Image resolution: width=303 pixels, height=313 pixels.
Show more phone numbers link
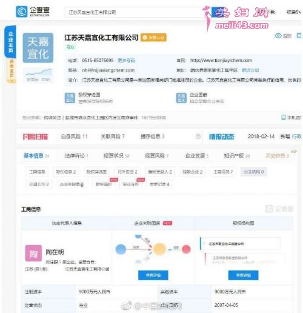[x=126, y=61]
